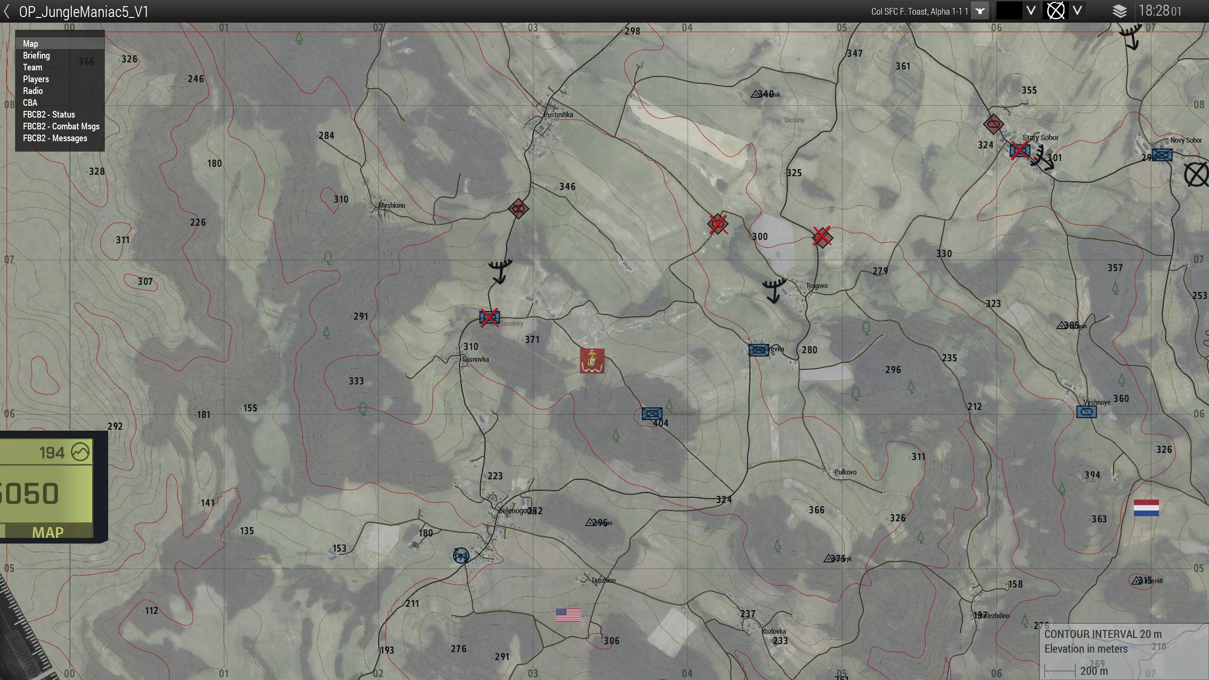Click red hostile diamond near Myshkino road
This screenshot has width=1209, height=680.
518,209
